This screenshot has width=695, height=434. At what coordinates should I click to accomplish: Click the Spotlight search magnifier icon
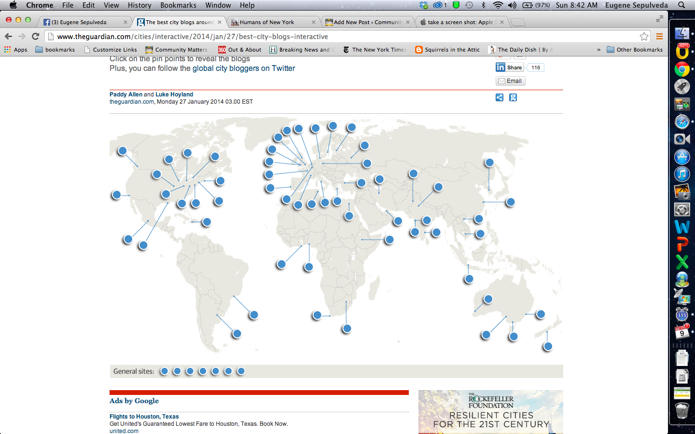(x=681, y=5)
